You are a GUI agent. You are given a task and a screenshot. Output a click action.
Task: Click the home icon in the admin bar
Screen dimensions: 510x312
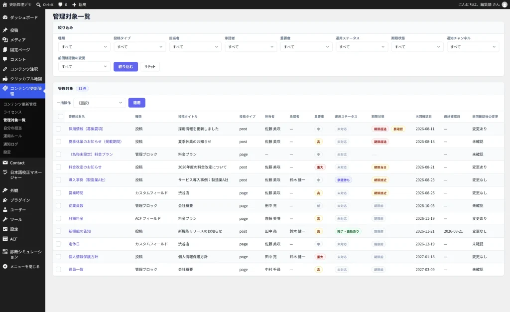point(4,4)
